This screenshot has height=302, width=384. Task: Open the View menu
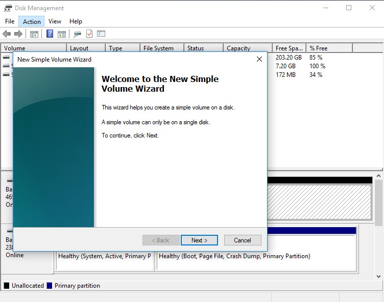[x=55, y=21]
